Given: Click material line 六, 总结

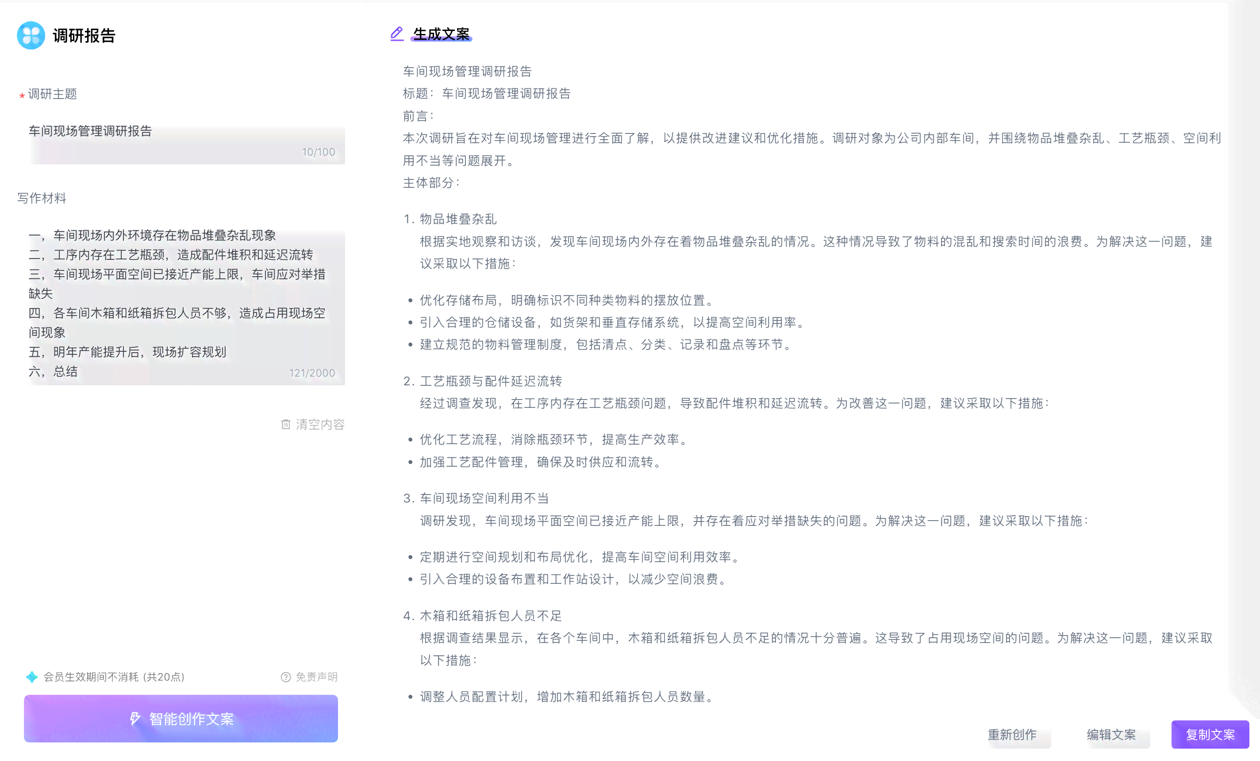Looking at the screenshot, I should point(53,371).
